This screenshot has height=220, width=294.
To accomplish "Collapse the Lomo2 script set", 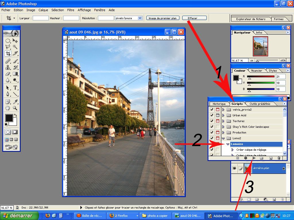I will click(223, 138).
